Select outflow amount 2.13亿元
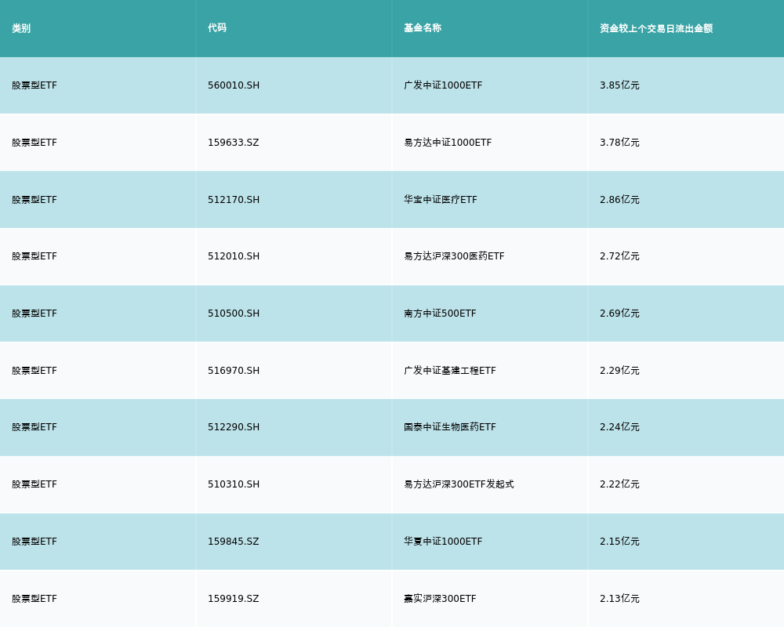Viewport: 784px width, 627px height. [x=619, y=599]
